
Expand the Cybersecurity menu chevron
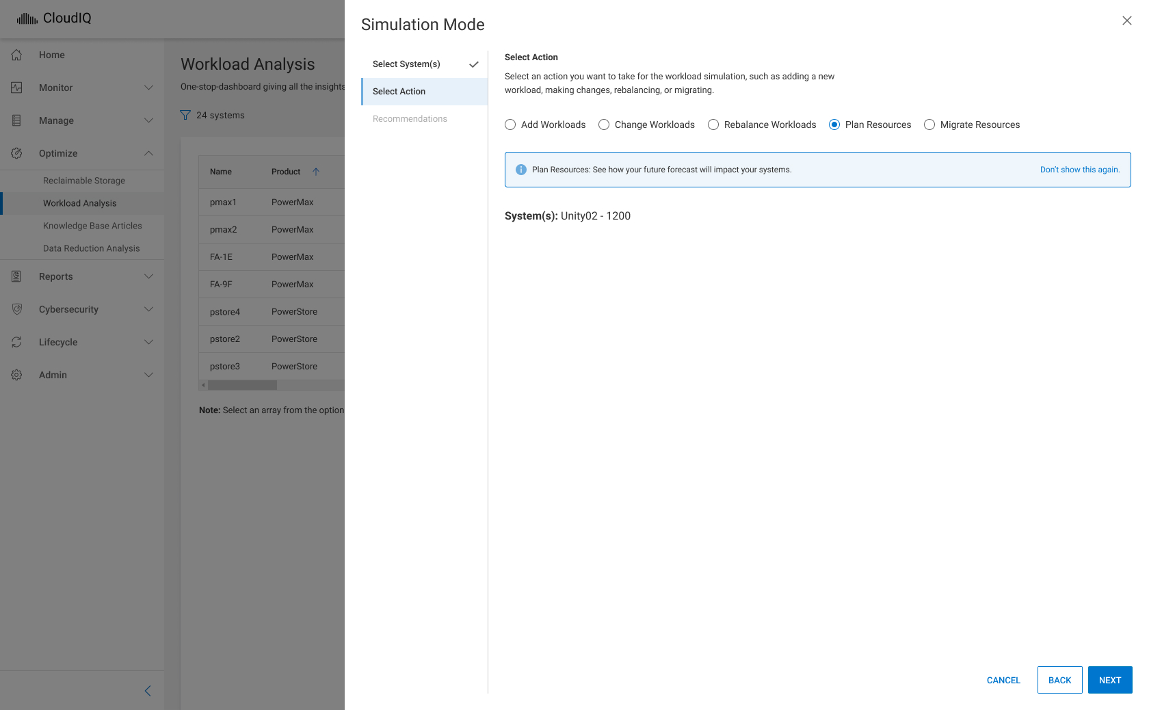[x=148, y=309]
